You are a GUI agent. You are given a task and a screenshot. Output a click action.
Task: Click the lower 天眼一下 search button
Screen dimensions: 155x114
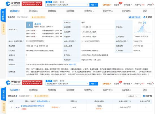[94, 84]
